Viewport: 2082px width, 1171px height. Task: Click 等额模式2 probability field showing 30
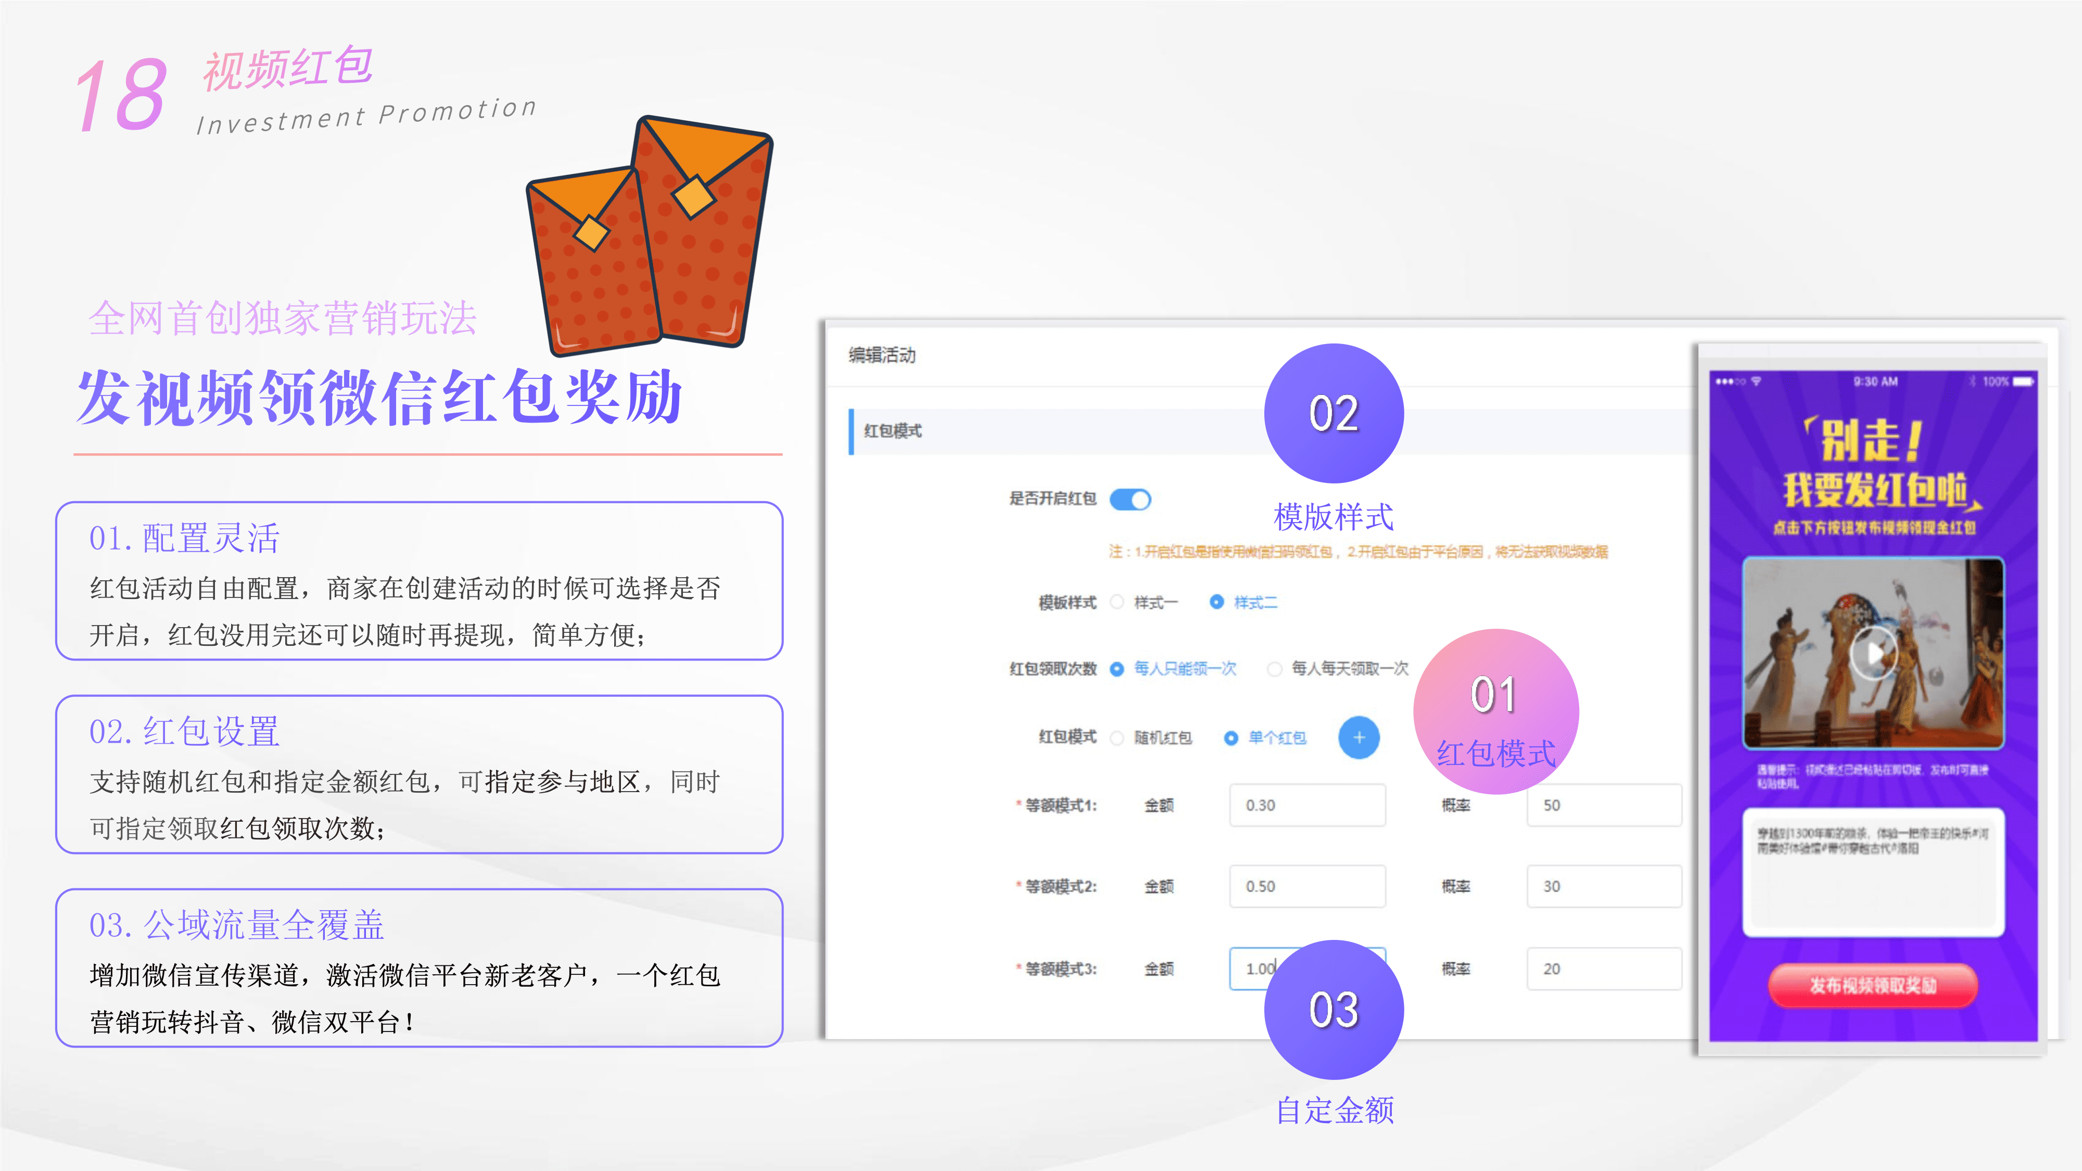point(1604,886)
